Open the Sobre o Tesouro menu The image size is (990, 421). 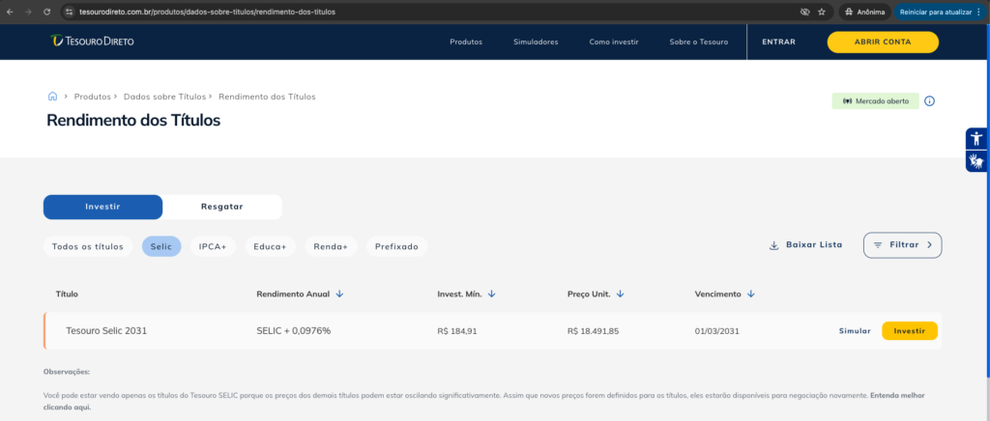coord(699,42)
